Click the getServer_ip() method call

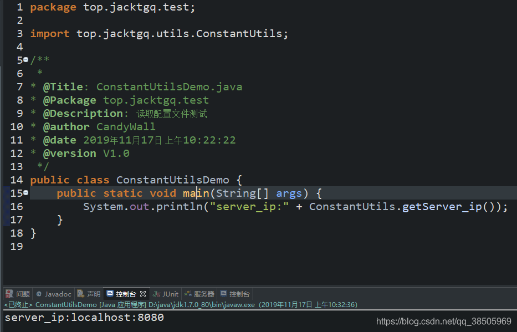click(452, 207)
